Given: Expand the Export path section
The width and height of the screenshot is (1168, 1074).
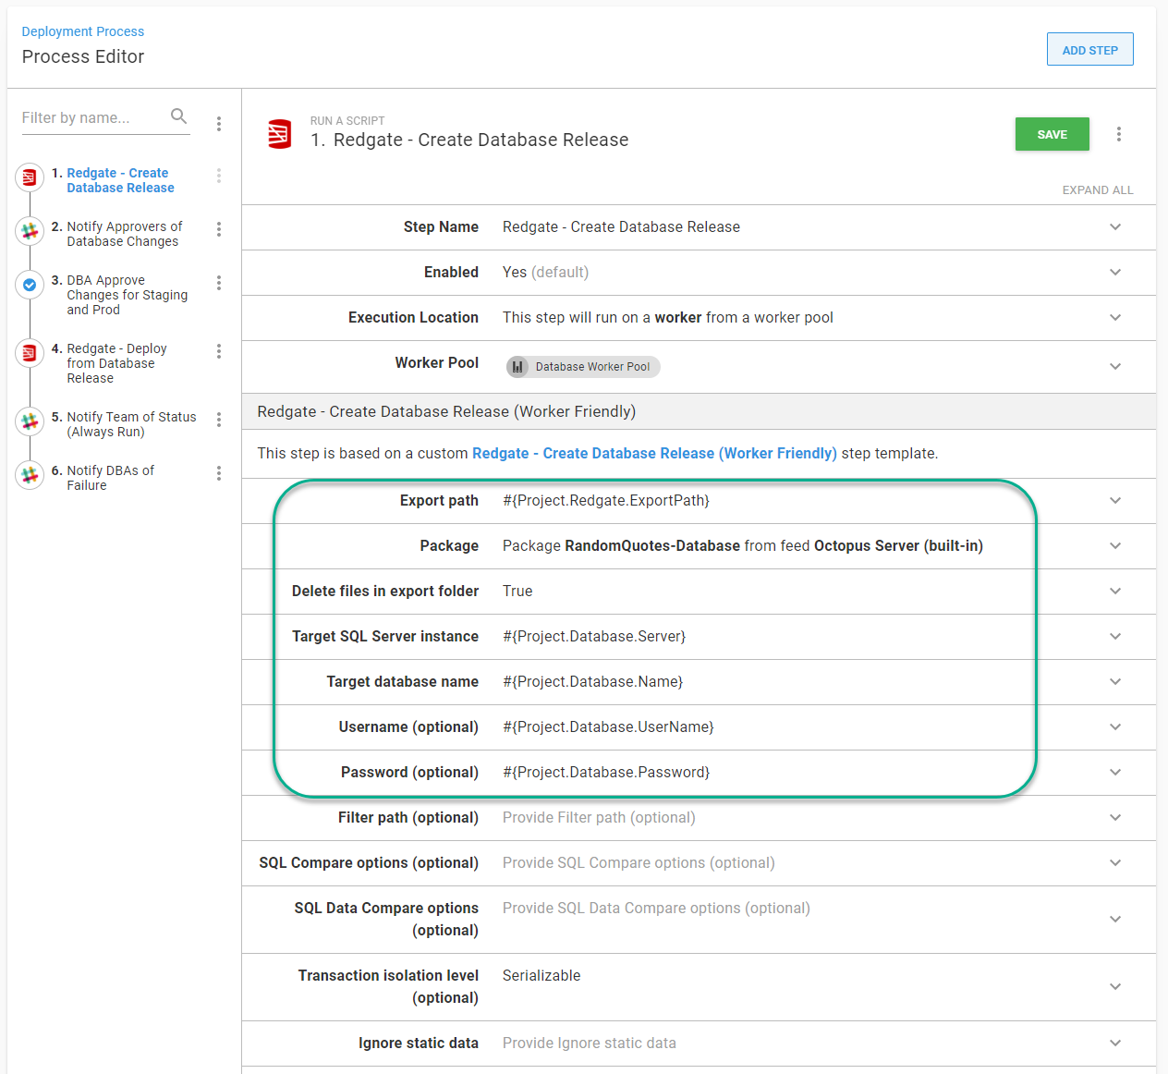Looking at the screenshot, I should pos(1115,501).
